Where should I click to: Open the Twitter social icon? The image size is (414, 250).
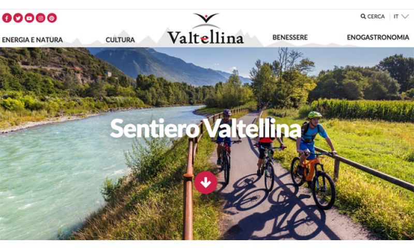pyautogui.click(x=18, y=18)
